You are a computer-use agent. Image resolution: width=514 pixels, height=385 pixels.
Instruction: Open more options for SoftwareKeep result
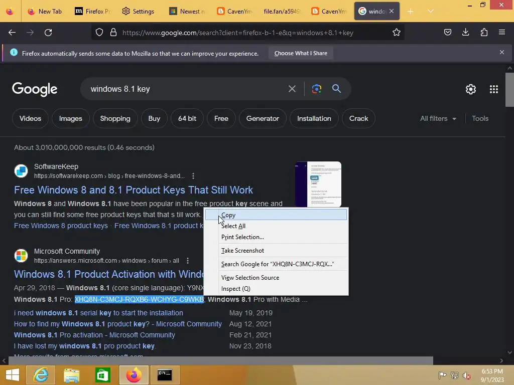coord(193,176)
